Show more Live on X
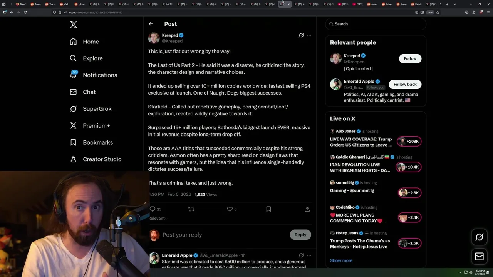This screenshot has height=277, width=493. point(341,260)
